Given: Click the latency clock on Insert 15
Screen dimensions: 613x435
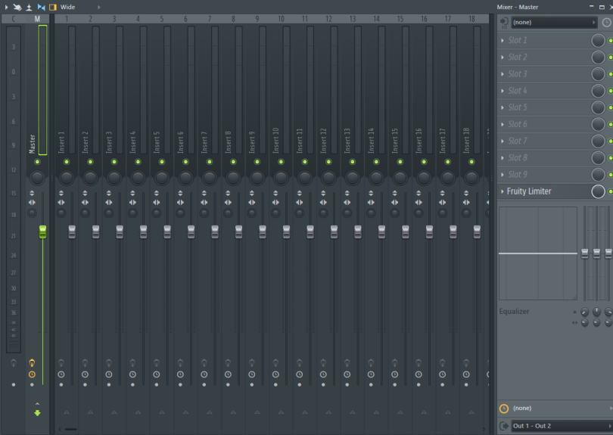Looking at the screenshot, I should pos(395,374).
